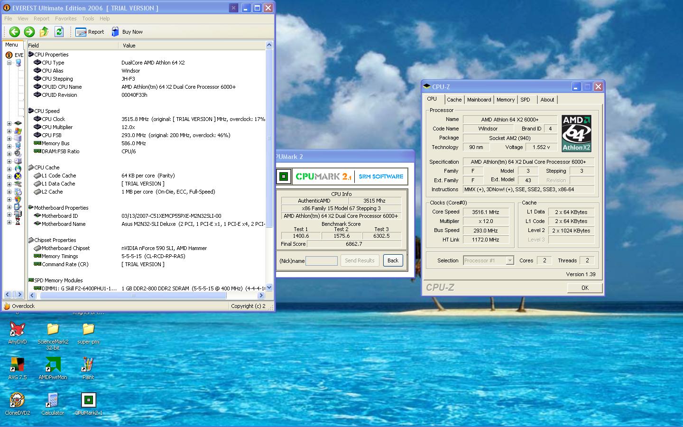The width and height of the screenshot is (683, 427).
Task: Open the Help menu in EVEREST
Action: [105, 19]
